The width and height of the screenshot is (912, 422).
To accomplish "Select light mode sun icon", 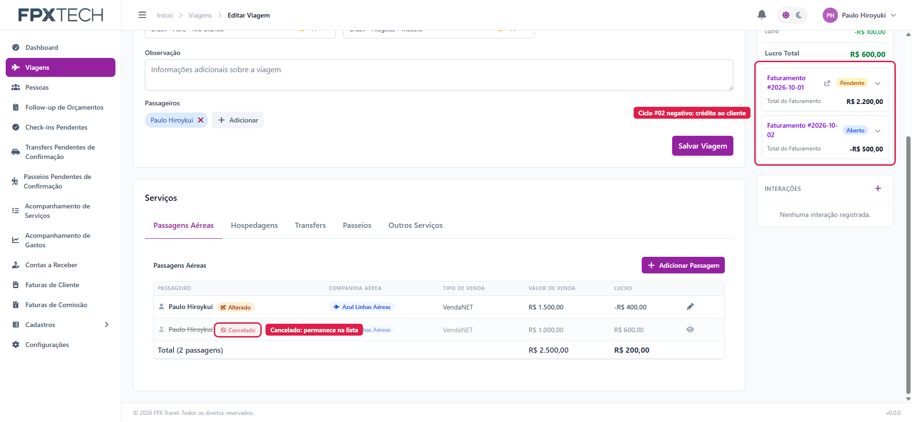I will pyautogui.click(x=786, y=15).
